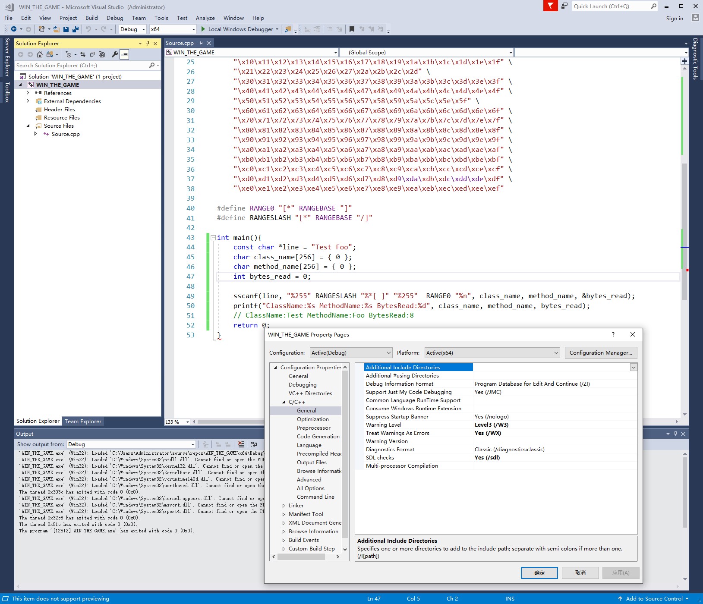Click the Quick Launch search field
The image size is (703, 604).
(x=610, y=6)
